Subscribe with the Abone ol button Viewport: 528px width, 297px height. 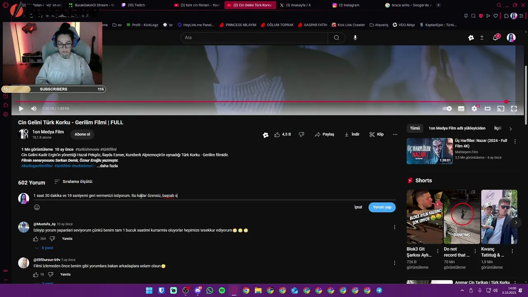click(x=82, y=134)
